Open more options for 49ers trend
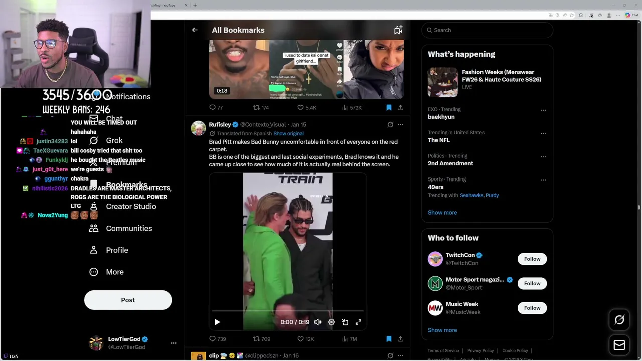642x361 pixels. point(543,180)
